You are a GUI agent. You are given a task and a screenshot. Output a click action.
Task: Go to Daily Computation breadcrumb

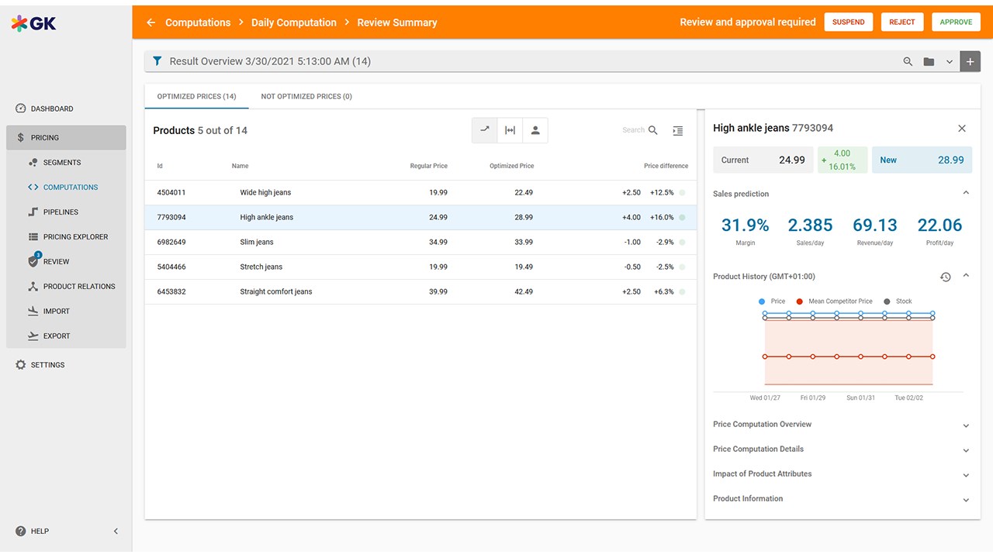(294, 22)
